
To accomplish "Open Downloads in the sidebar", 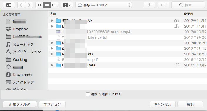I will click(19, 75).
